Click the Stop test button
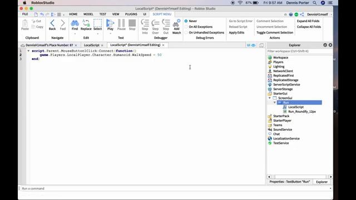The height and width of the screenshot is (200, 356). 132,23
